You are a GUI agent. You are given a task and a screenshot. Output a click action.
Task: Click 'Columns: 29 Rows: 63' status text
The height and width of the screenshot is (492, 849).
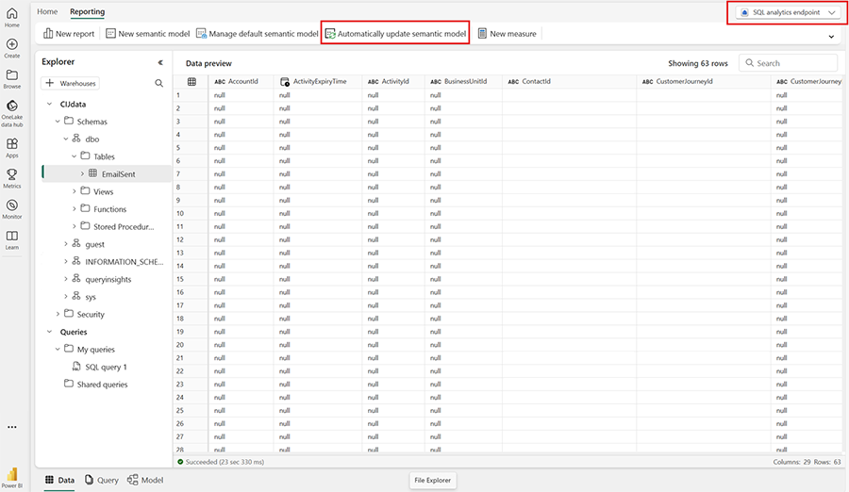click(807, 462)
